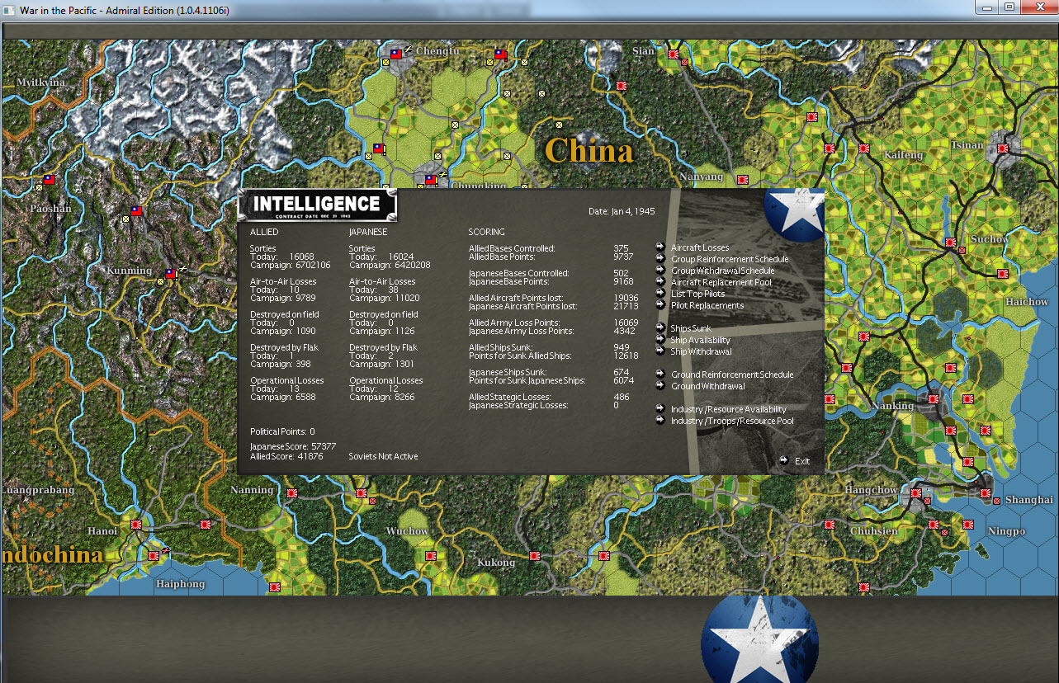Select the Chinese flag base above Paoshan
The image size is (1059, 683).
49,179
